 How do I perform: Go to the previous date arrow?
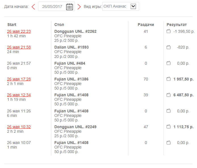(x=33, y=7)
